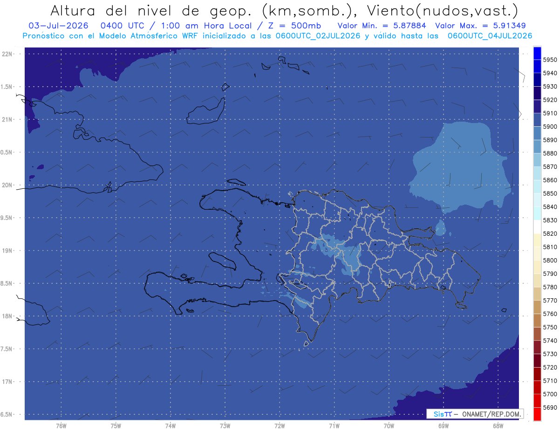The height and width of the screenshot is (432, 559).
Task: Select the legend color between 5800 and 5810
Action: (537, 254)
